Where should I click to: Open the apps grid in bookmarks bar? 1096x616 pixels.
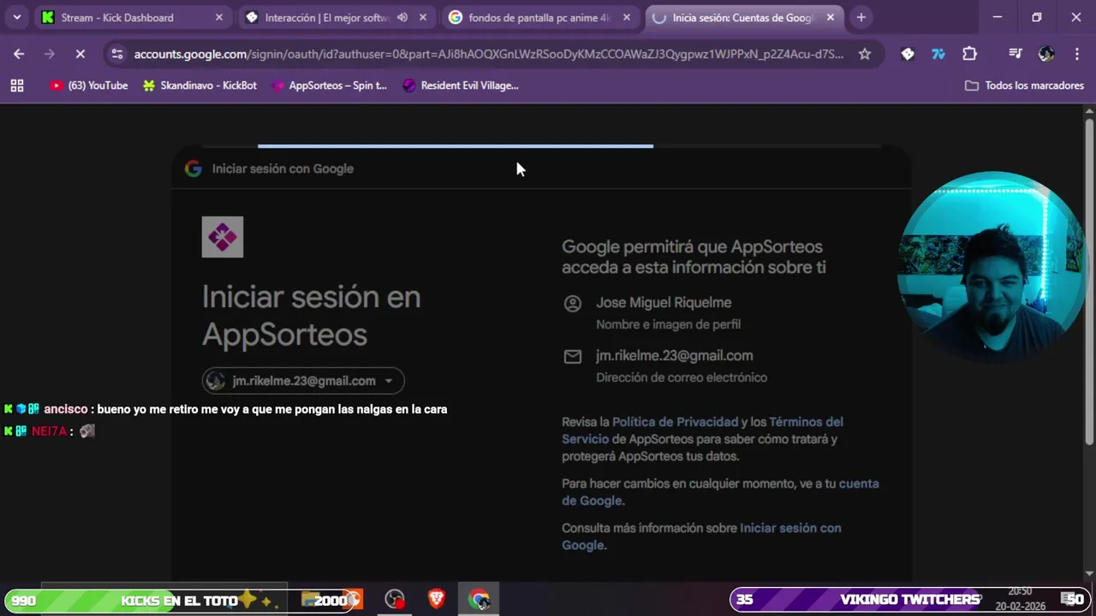tap(17, 86)
